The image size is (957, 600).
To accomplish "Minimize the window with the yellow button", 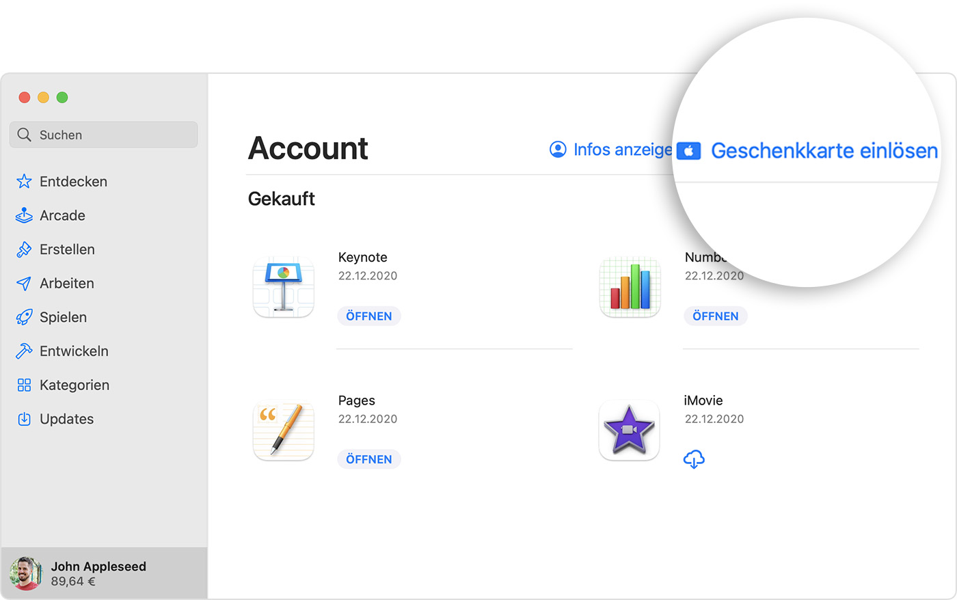I will point(43,98).
